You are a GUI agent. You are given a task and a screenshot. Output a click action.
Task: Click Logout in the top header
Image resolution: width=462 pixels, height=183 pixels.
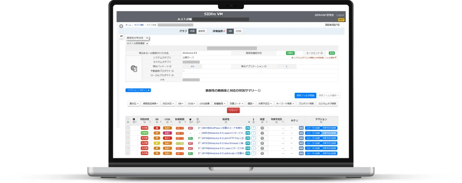340,15
